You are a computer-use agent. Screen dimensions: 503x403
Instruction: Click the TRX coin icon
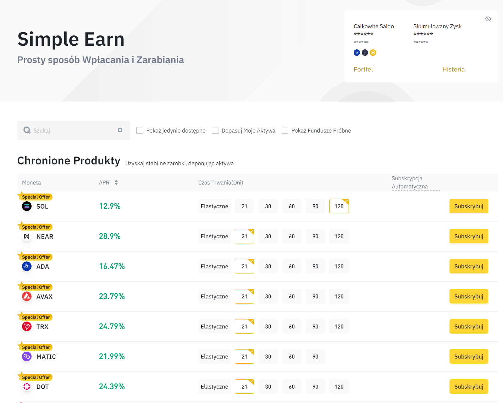[27, 326]
